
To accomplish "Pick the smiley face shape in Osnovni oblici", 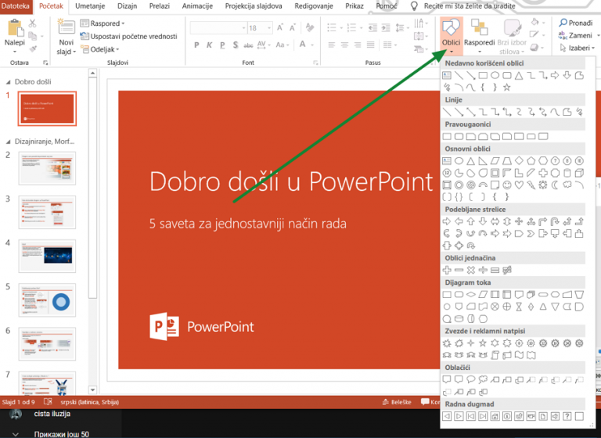I will click(x=506, y=185).
